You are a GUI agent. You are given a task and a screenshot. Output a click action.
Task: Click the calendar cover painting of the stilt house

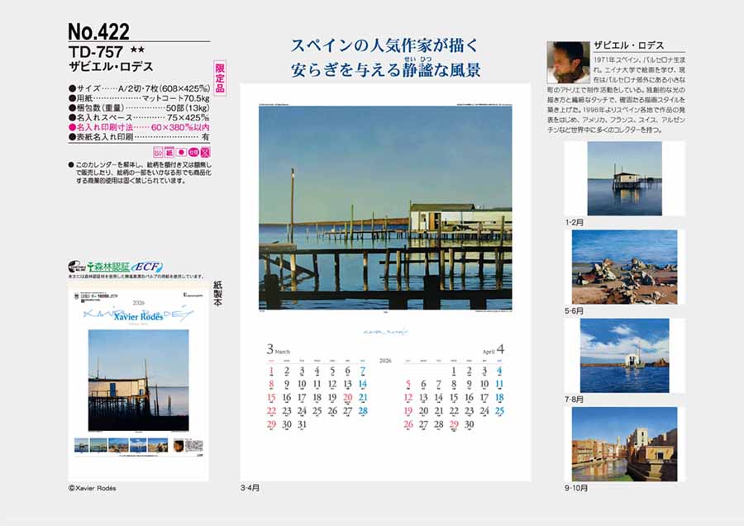pos(139,380)
